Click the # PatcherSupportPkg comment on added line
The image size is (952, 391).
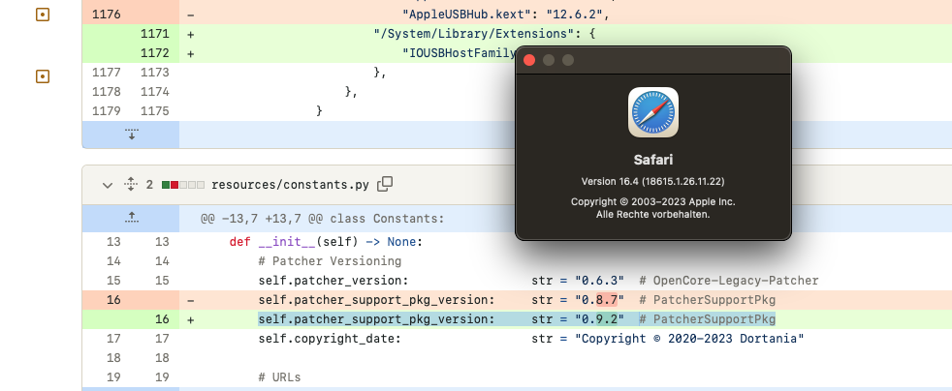tap(707, 319)
